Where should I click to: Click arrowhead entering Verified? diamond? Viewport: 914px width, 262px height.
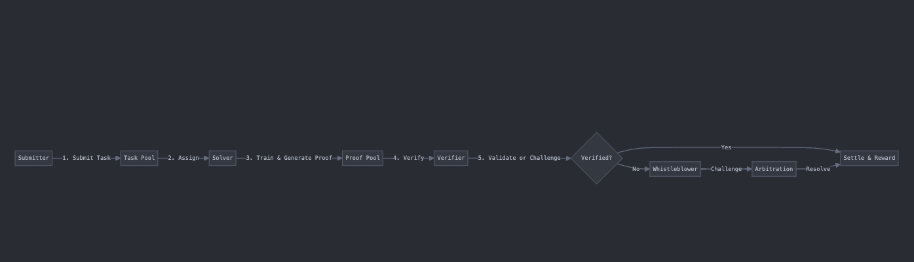click(x=567, y=158)
